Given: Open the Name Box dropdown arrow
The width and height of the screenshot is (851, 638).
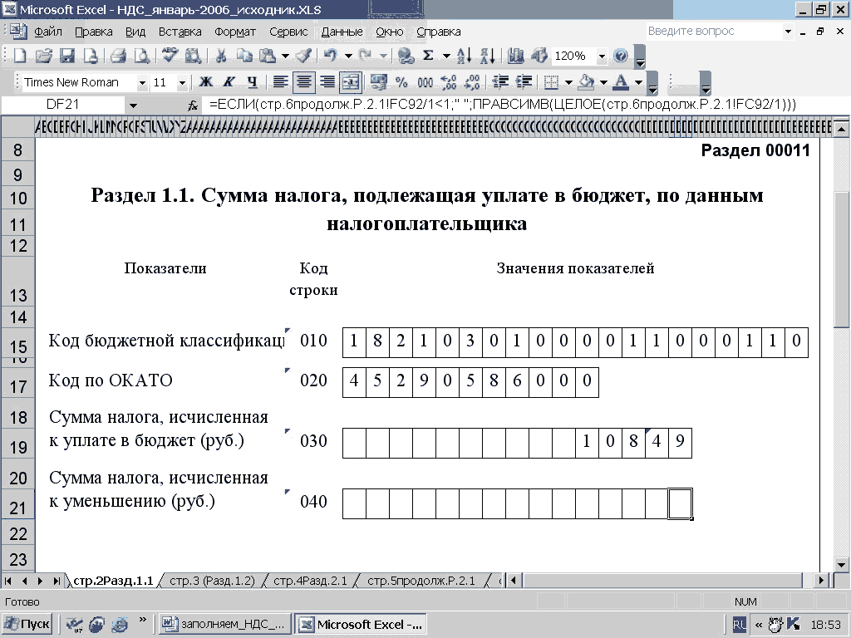Looking at the screenshot, I should tap(132, 106).
